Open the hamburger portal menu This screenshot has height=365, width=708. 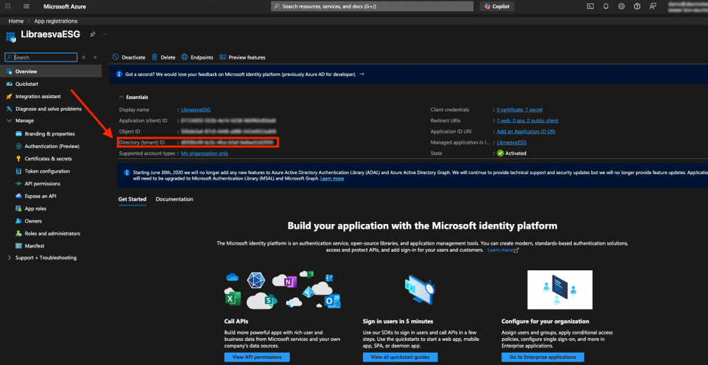coord(26,6)
